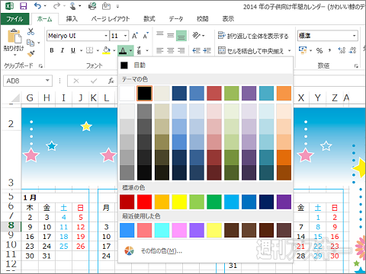Click the Undo arrow icon
The width and height of the screenshot is (366, 274).
click(x=37, y=6)
